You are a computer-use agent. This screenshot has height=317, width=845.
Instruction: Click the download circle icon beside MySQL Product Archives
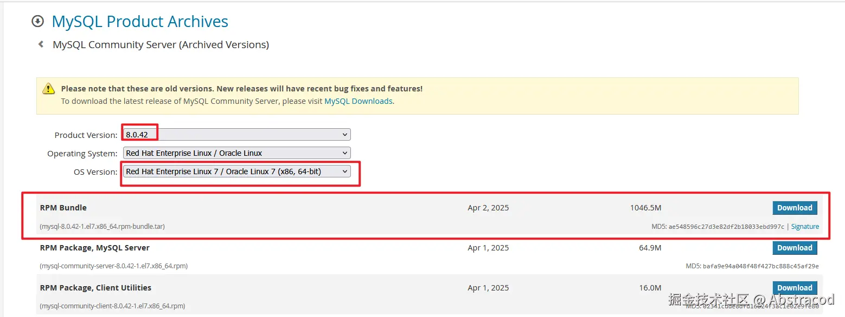pos(37,22)
